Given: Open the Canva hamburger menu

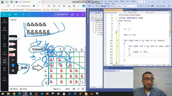Looking at the screenshot, I should click(x=4, y=14).
